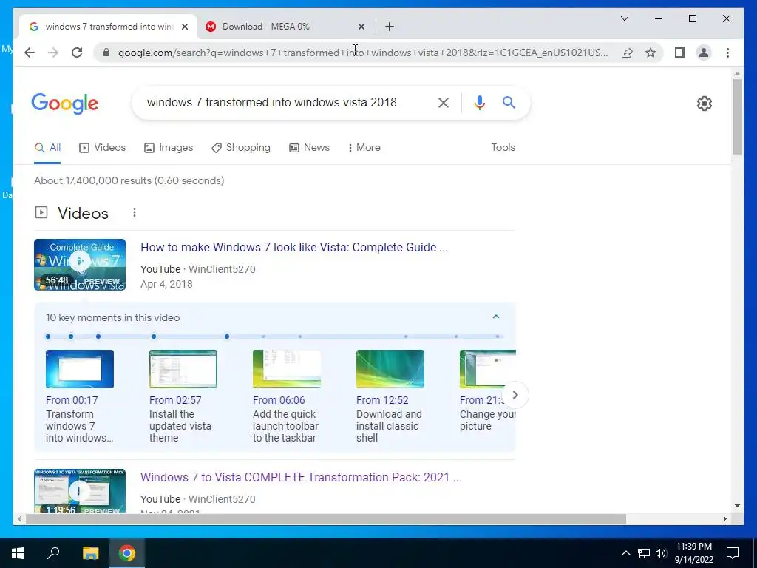Open the tab search dropdown chevron
The height and width of the screenshot is (568, 757).
tap(624, 18)
